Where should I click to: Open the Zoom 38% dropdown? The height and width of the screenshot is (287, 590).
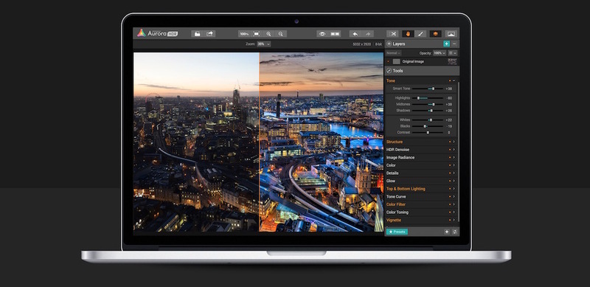click(x=263, y=44)
